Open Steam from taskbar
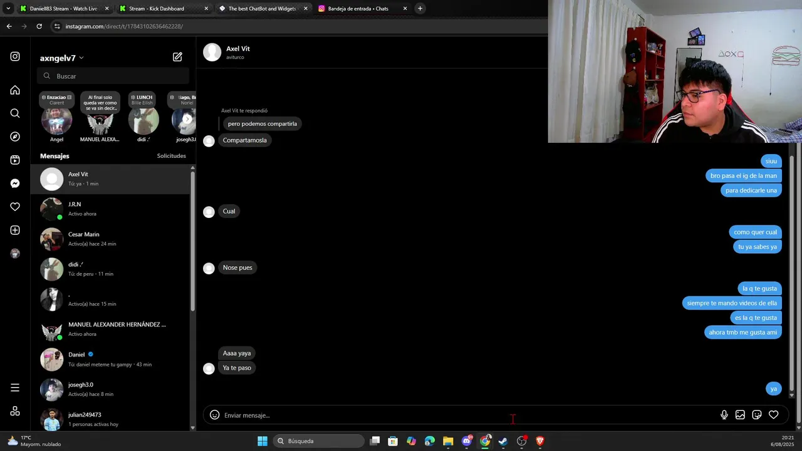 [x=503, y=441]
